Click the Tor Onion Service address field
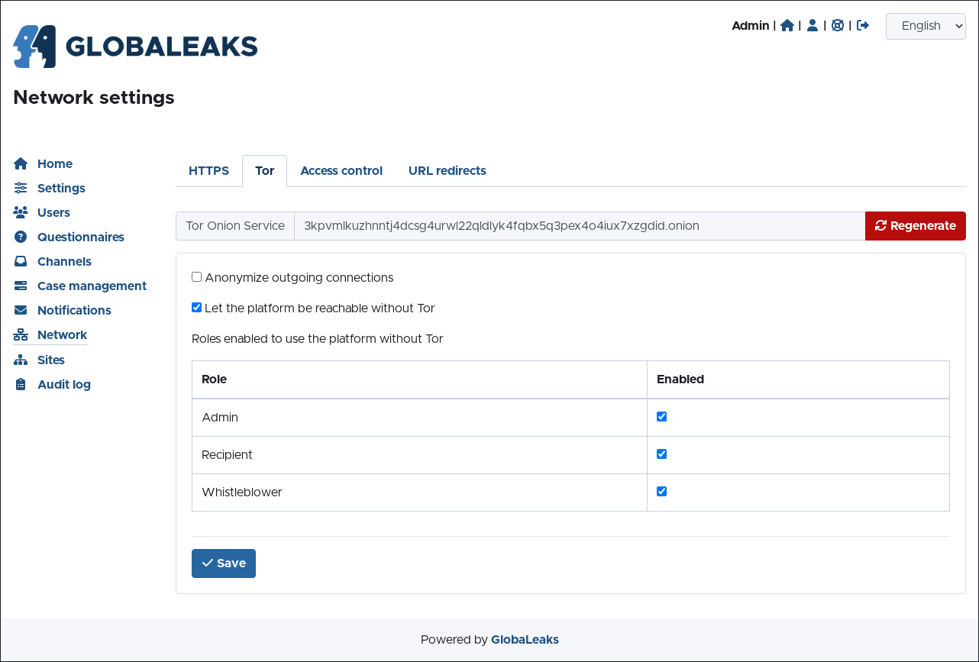 coord(579,226)
